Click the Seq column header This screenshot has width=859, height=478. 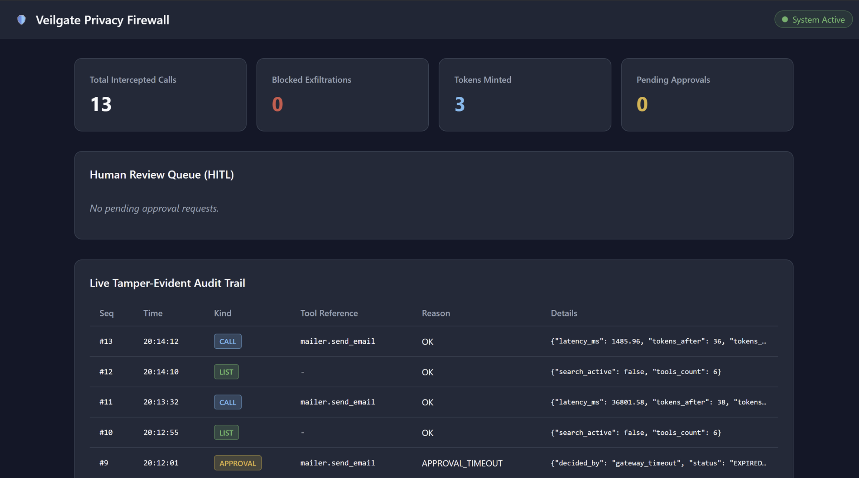point(106,313)
